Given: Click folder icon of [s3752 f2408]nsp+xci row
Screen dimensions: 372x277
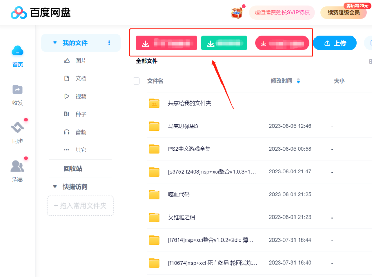Looking at the screenshot, I should (154, 172).
